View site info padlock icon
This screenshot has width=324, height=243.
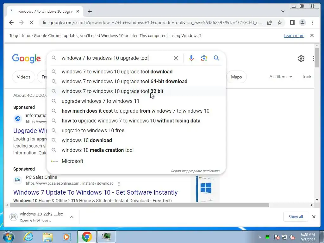pyautogui.click(x=44, y=22)
